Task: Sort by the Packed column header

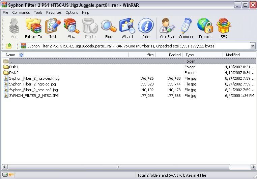Action: coord(169,55)
